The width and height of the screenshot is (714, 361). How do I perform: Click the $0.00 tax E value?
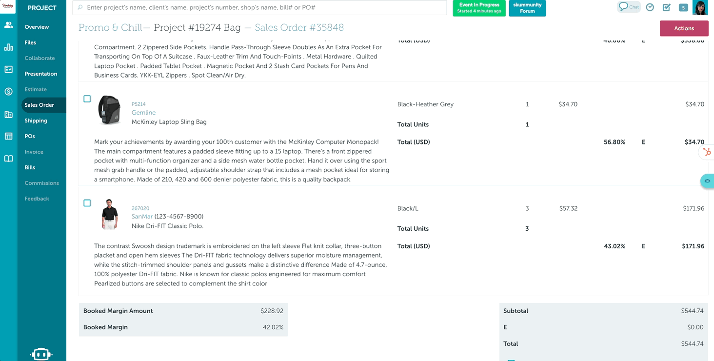click(x=695, y=327)
